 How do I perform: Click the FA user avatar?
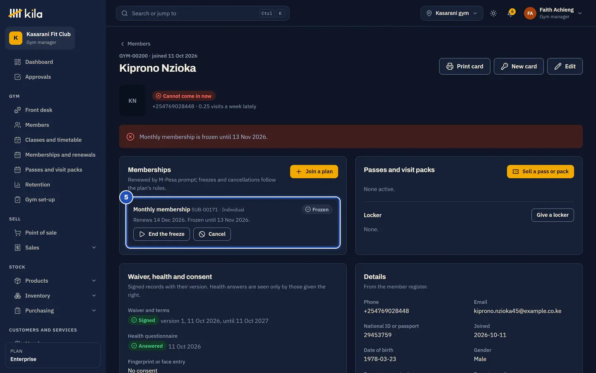coord(530,13)
